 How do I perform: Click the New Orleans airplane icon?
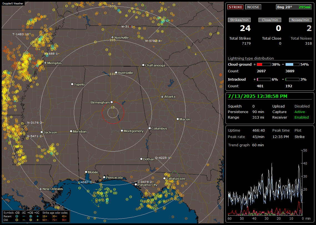(x=41, y=189)
